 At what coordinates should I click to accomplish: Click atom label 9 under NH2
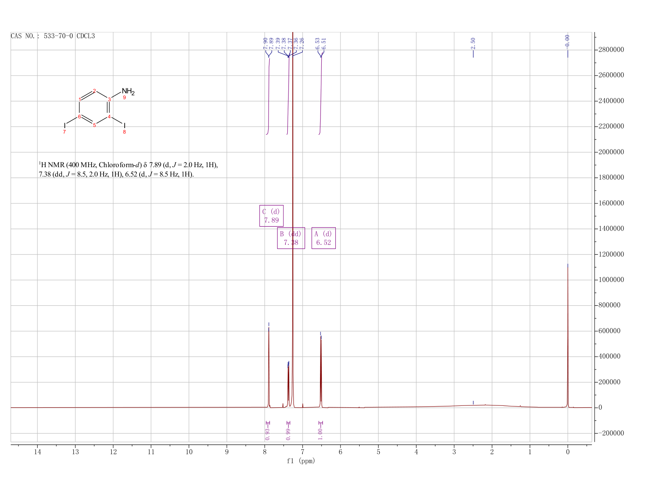coord(124,98)
